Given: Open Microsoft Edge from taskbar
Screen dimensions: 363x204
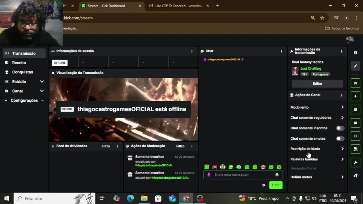Looking at the screenshot, I should coord(130,198).
